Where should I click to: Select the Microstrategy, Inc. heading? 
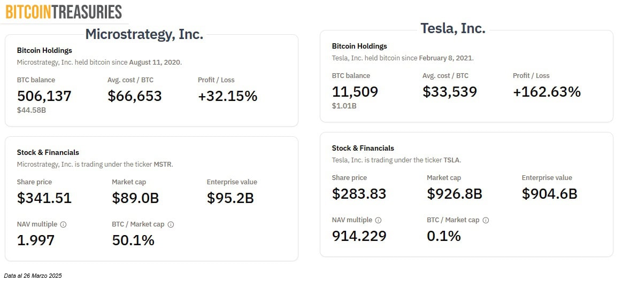point(144,34)
